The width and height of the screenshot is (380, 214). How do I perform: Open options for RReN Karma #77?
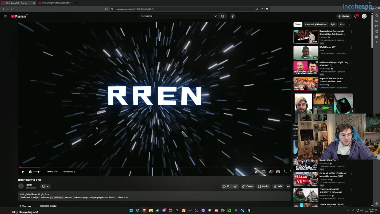pos(352,48)
